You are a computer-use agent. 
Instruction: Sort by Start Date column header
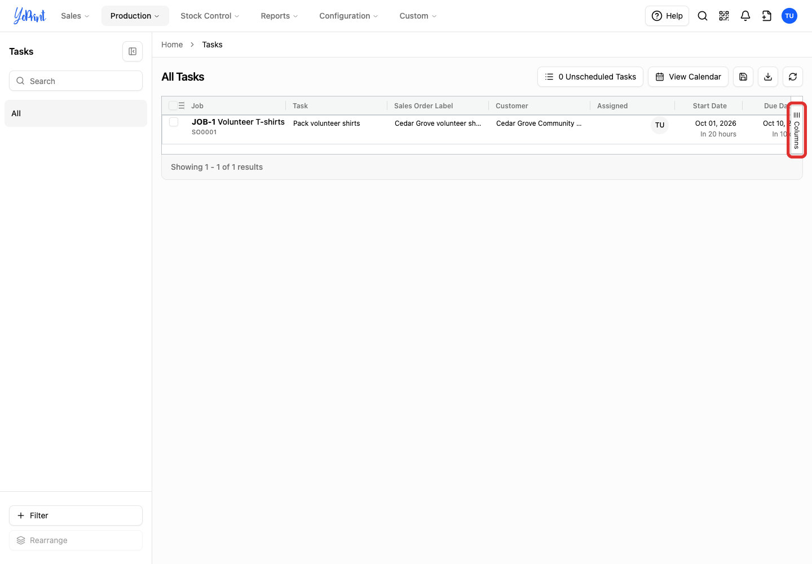click(710, 105)
